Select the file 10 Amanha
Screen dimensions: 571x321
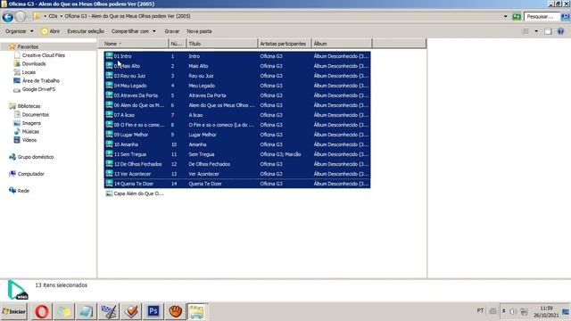pos(126,144)
